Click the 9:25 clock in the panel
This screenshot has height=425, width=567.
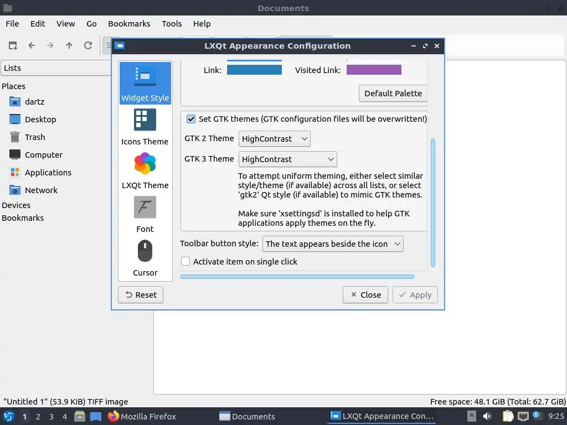[x=556, y=416]
